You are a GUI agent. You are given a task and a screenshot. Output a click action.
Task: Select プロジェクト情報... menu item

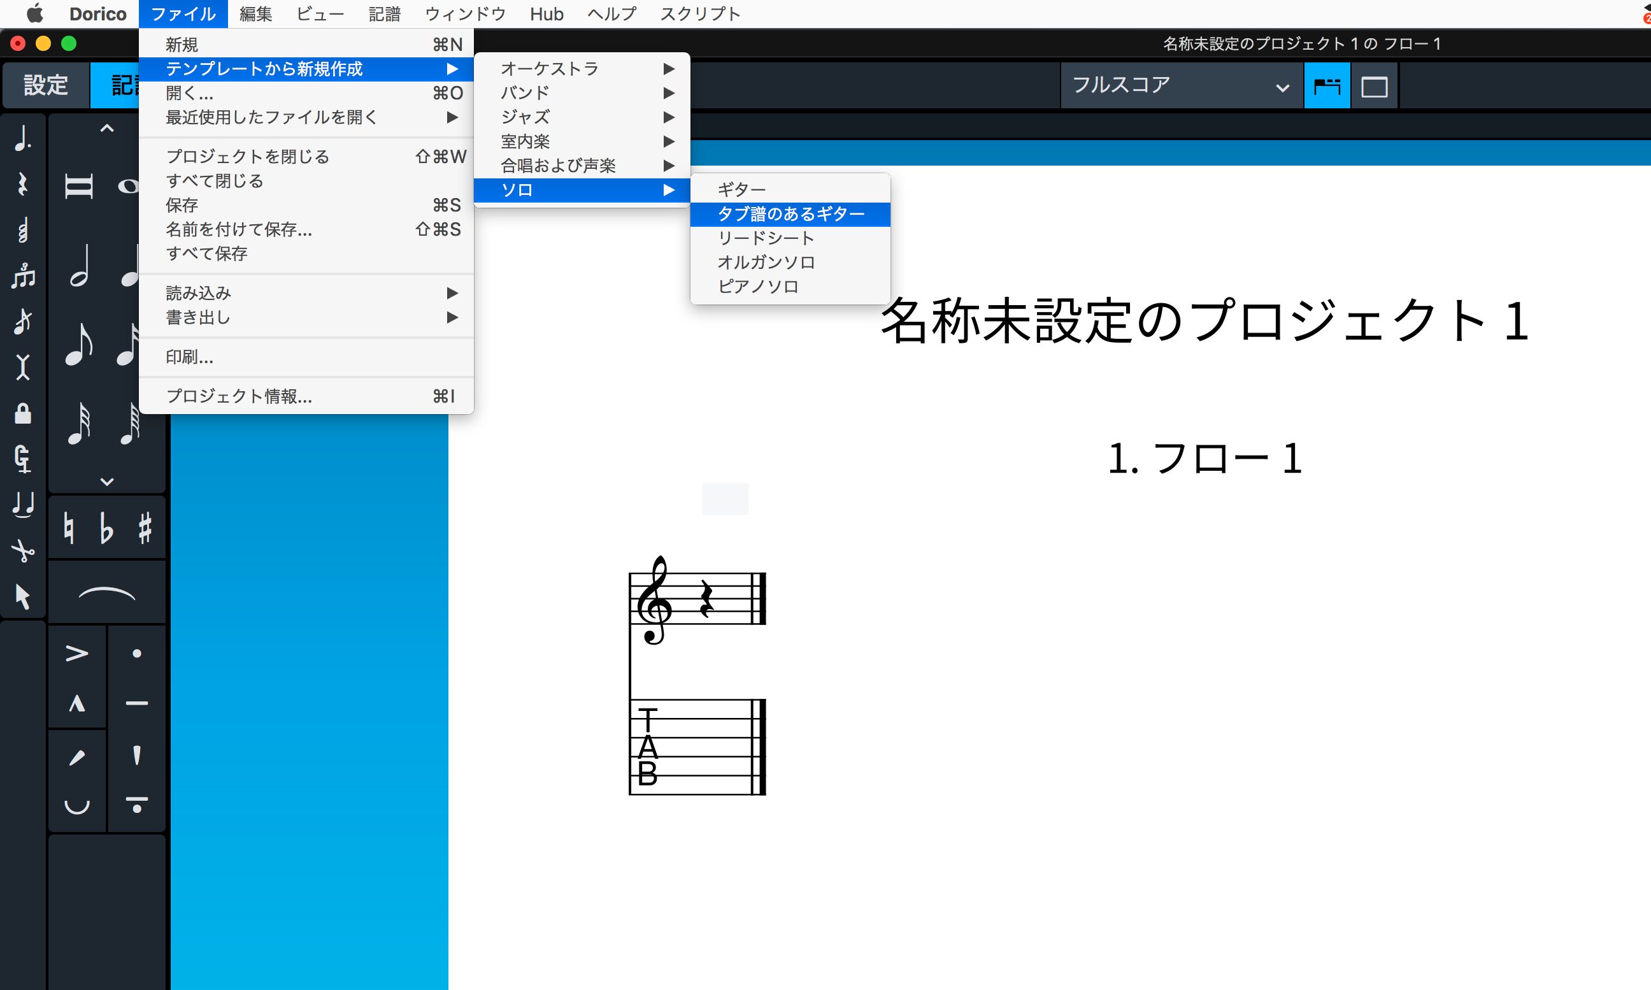307,396
